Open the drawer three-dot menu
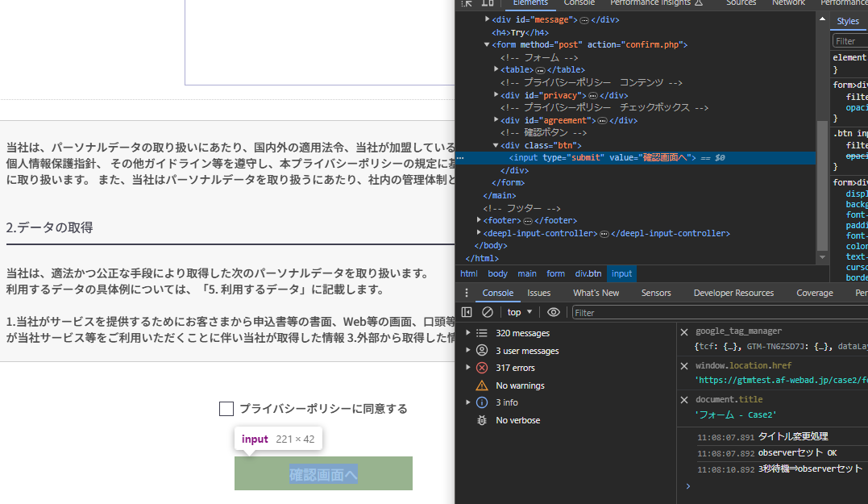 click(467, 293)
